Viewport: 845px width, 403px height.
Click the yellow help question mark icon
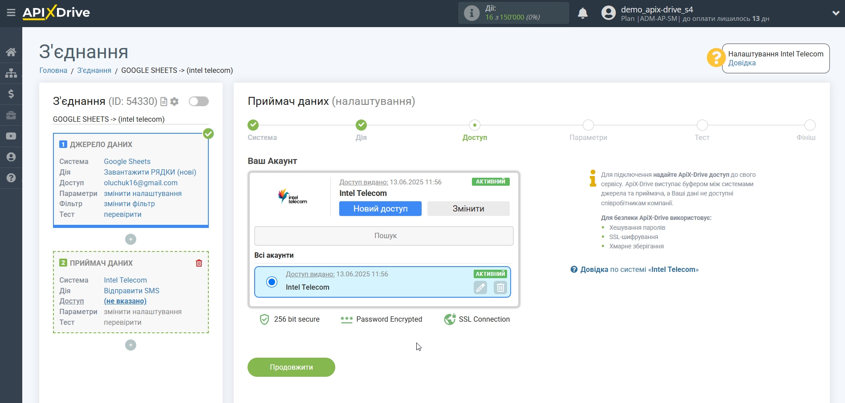[716, 58]
